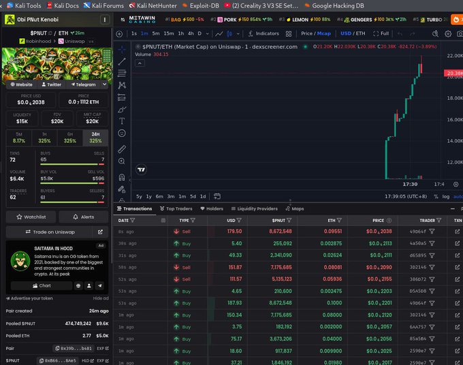The width and height of the screenshot is (463, 365).
Task: Filter transactions by trader 4a50a5
Action: tap(432, 243)
